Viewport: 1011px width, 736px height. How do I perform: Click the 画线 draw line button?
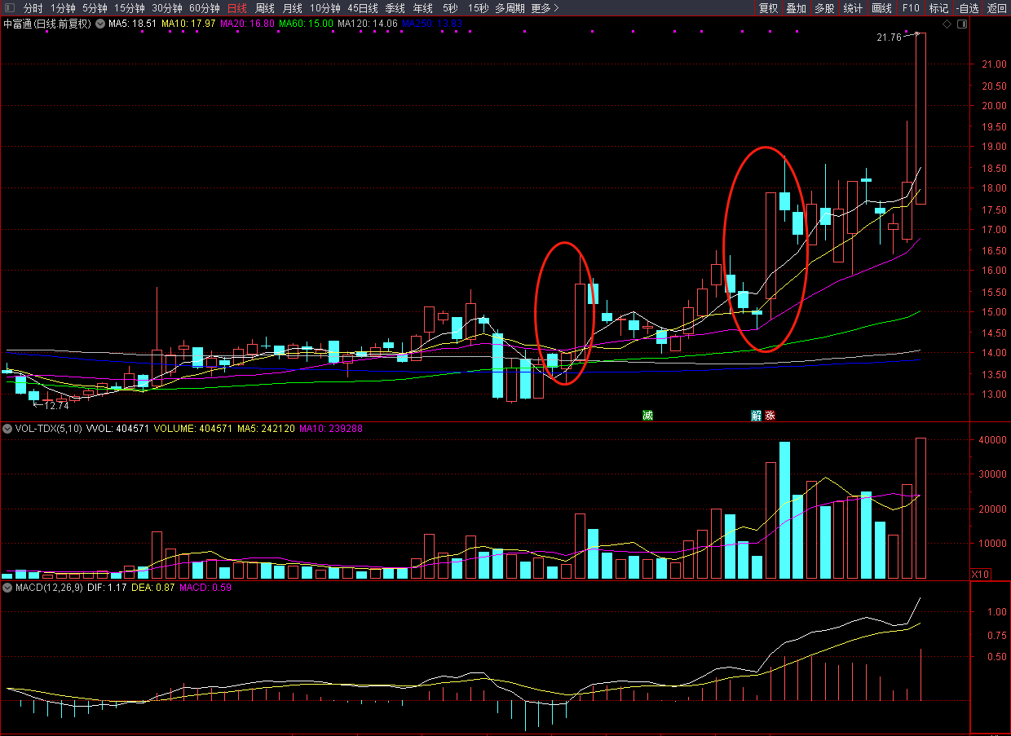click(x=881, y=8)
